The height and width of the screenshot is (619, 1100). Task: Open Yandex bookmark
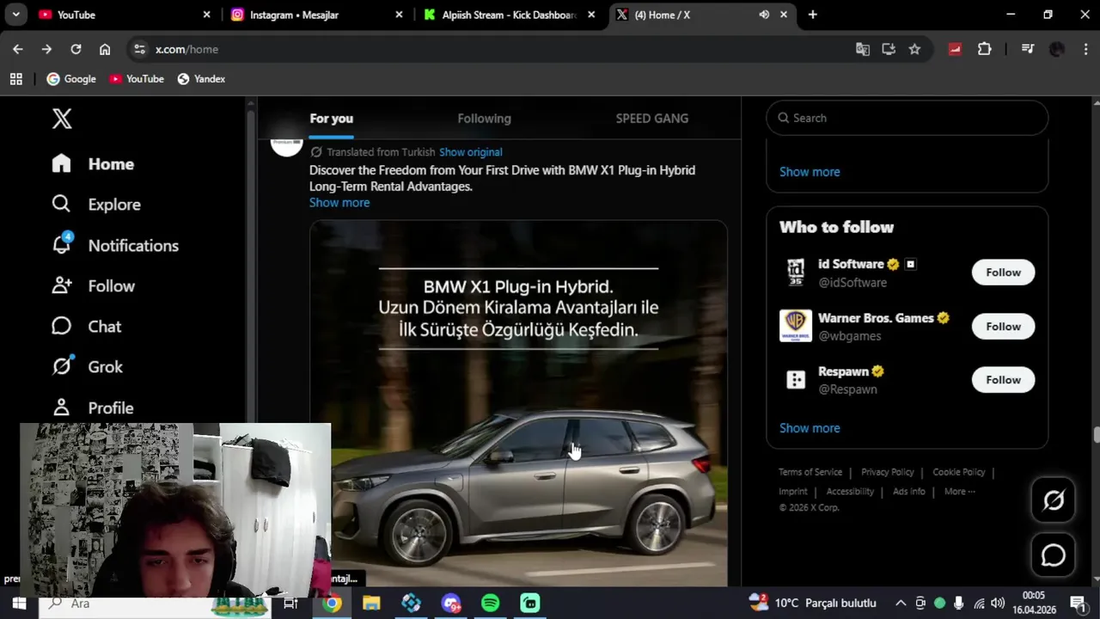click(201, 79)
